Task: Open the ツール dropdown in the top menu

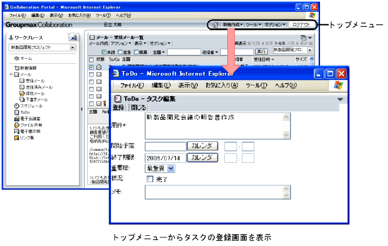Action: (x=253, y=25)
